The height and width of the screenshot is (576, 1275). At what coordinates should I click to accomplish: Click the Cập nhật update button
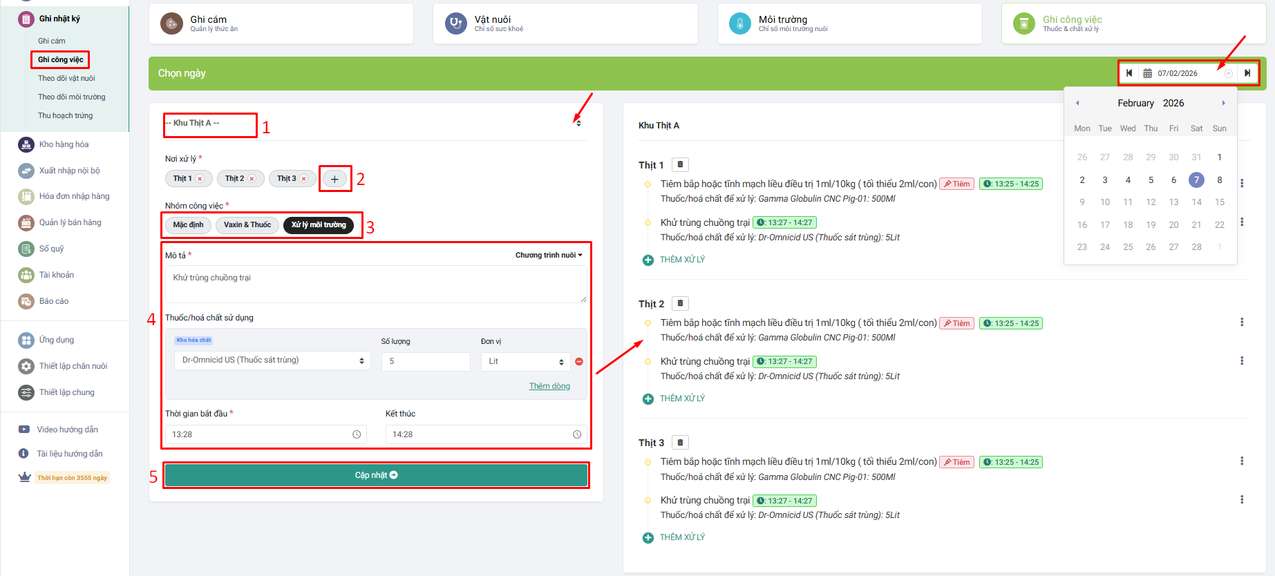click(x=376, y=475)
